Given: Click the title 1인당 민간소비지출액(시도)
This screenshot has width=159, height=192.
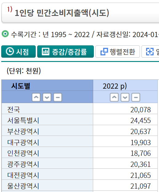Looking at the screenshot, I should pos(62,13).
